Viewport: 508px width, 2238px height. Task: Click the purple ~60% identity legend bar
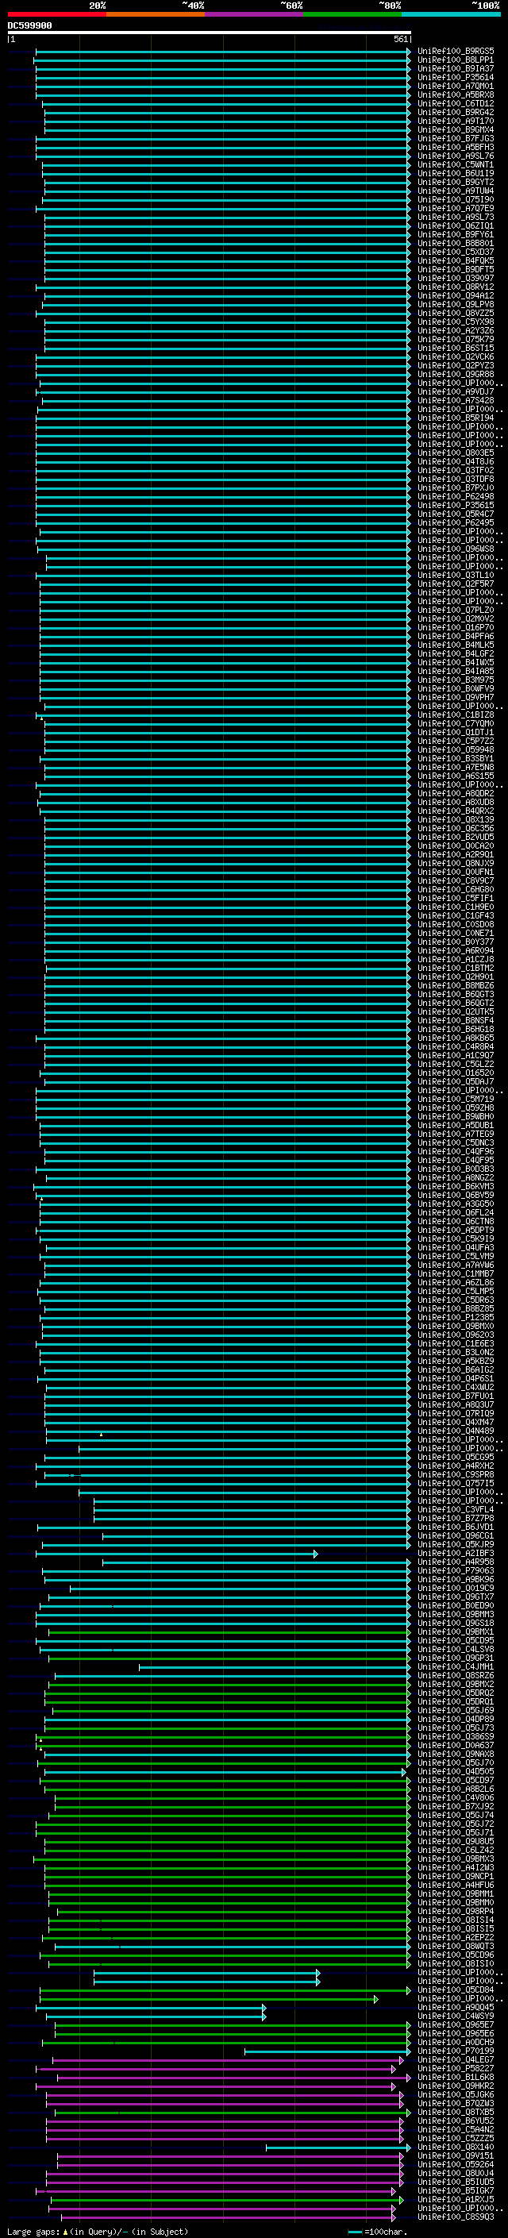coord(253,14)
